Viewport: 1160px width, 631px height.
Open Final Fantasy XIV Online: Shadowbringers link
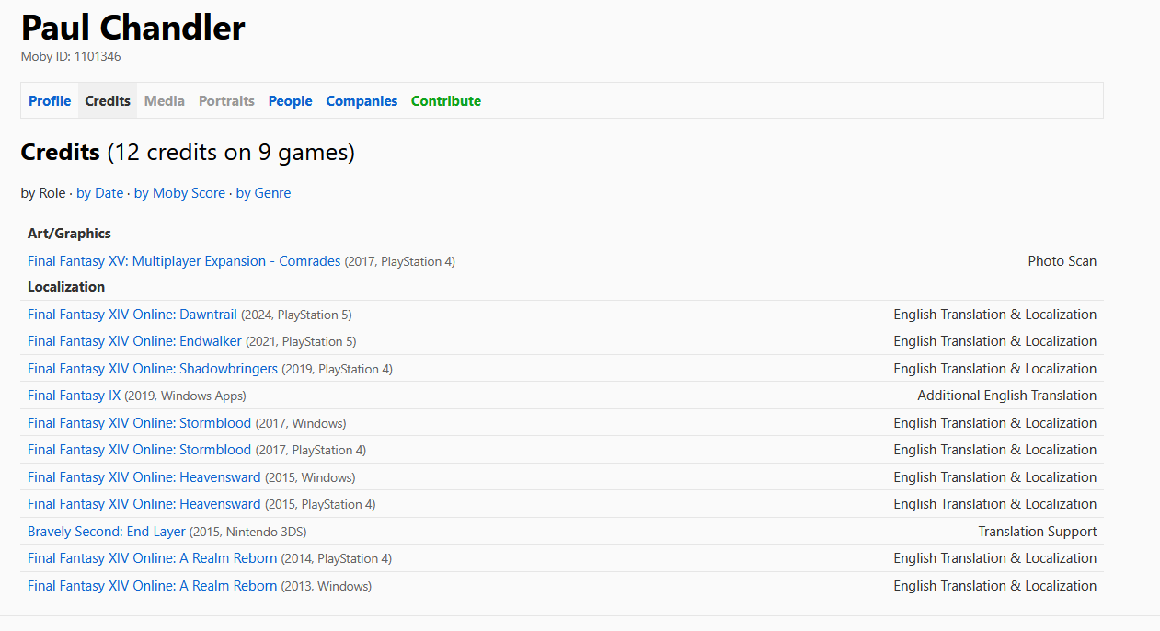(x=153, y=369)
